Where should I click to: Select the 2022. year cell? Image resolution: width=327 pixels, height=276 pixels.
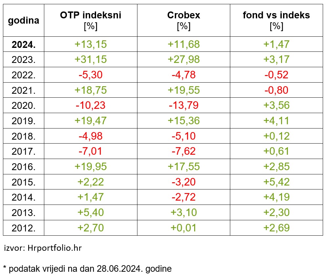[x=23, y=75]
